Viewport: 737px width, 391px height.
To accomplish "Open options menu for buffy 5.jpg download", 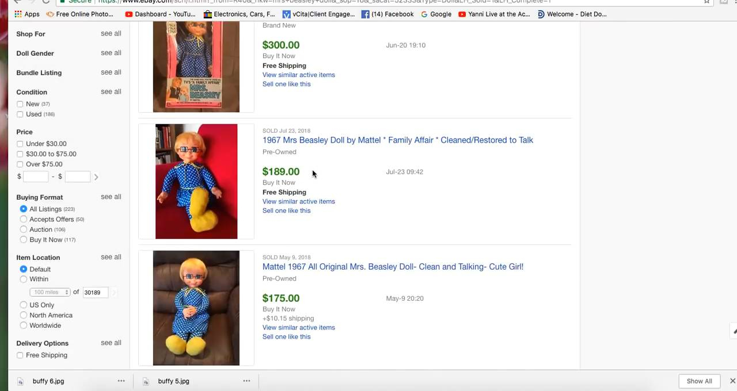I will click(x=246, y=381).
